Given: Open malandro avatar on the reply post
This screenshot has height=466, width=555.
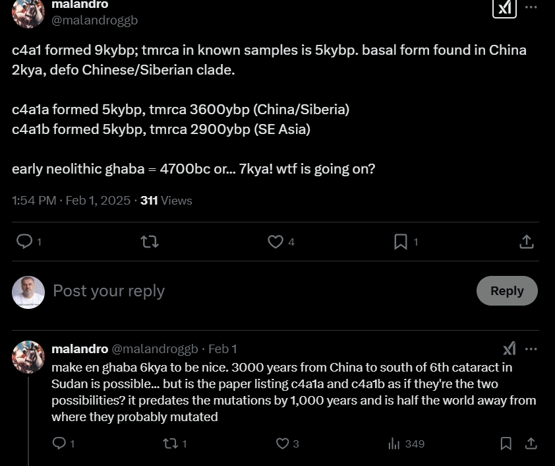Looking at the screenshot, I should pyautogui.click(x=28, y=357).
